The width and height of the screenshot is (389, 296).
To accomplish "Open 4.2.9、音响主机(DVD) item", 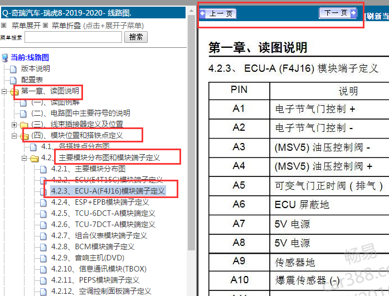I will pyautogui.click(x=88, y=258).
